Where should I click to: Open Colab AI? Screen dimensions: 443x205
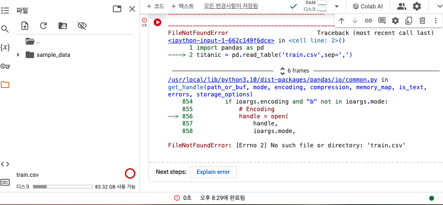pyautogui.click(x=368, y=6)
